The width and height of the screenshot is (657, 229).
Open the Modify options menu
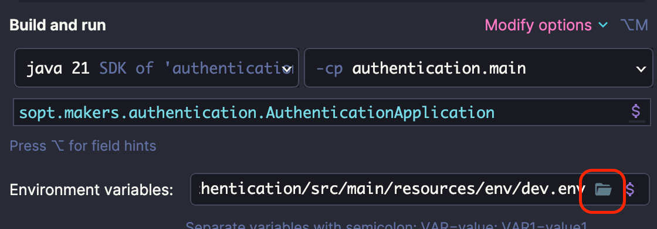(538, 26)
